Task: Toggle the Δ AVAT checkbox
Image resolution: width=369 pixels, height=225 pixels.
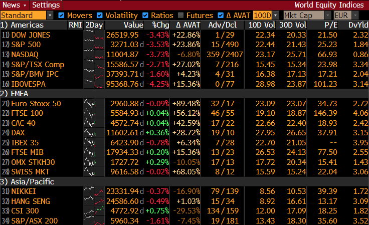Action: [221, 16]
